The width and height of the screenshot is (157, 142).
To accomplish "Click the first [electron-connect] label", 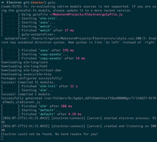I will (68, 118).
